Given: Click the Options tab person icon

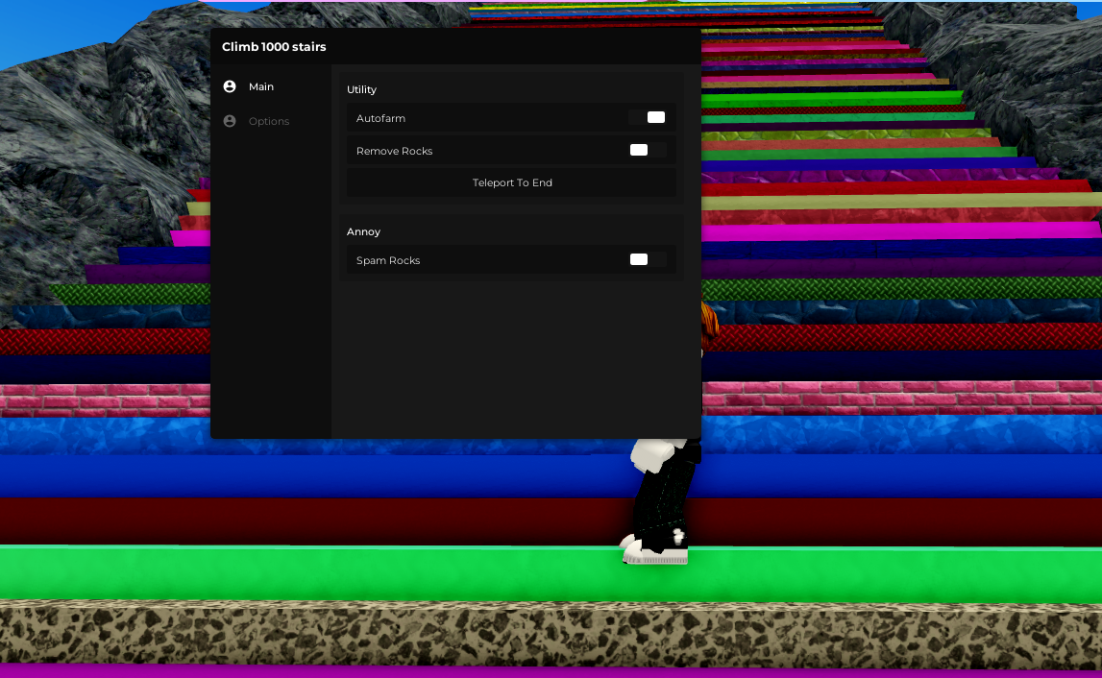Looking at the screenshot, I should 229,121.
